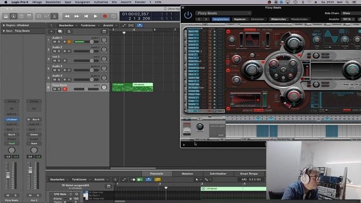Select the second highlighted Ultrabeat region

click(143, 87)
